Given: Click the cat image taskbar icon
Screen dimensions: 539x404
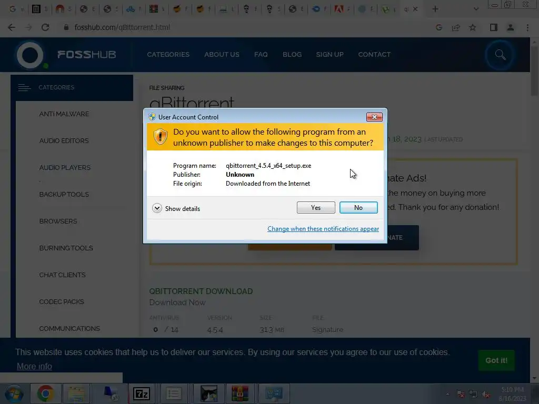Looking at the screenshot, I should [208, 393].
